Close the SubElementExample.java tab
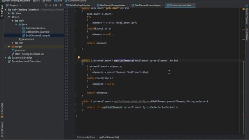 (163, 5)
